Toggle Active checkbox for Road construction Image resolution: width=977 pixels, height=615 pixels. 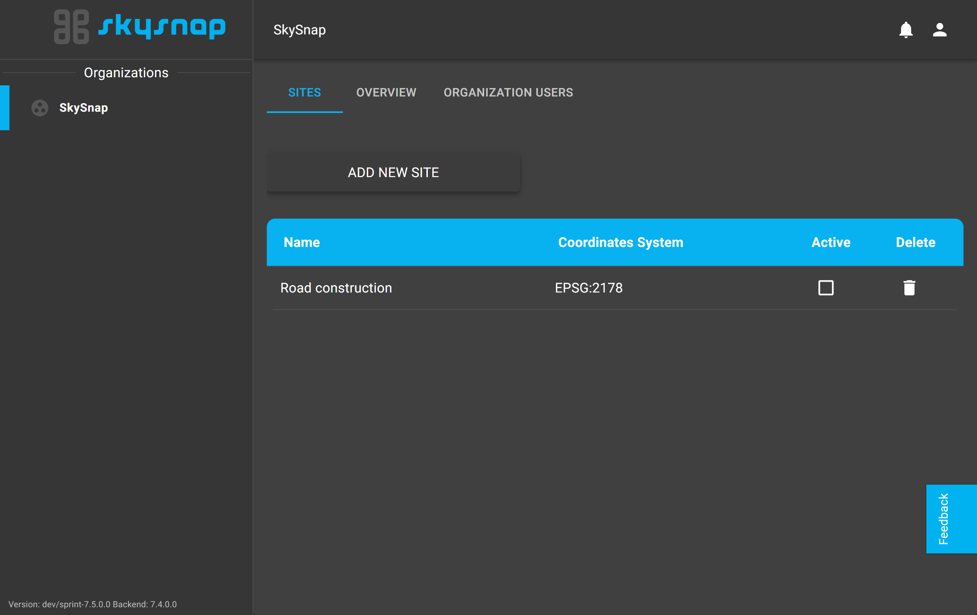(x=826, y=288)
